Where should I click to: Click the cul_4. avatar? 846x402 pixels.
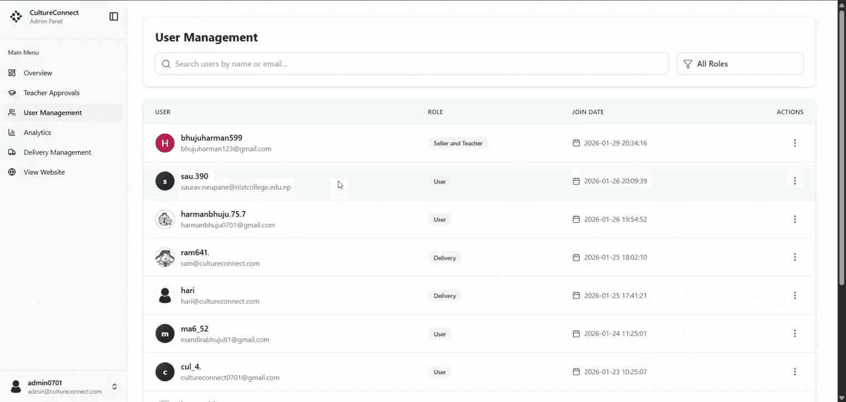(x=165, y=372)
